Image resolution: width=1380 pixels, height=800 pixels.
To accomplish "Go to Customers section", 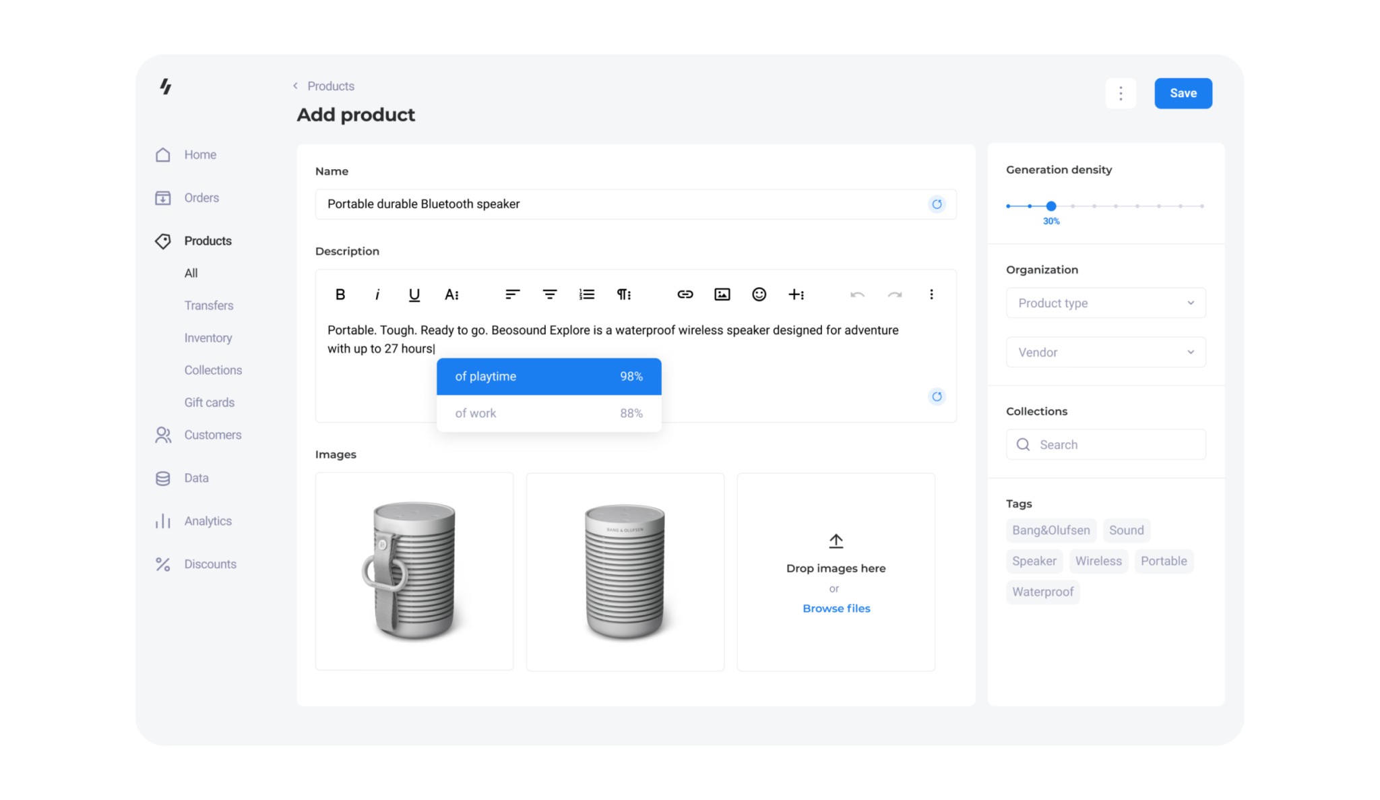I will pos(198,435).
